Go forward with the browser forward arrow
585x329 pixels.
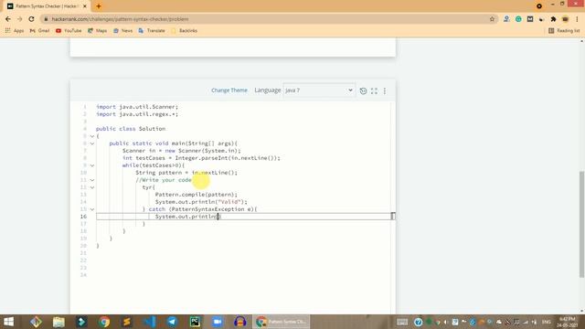[20, 19]
